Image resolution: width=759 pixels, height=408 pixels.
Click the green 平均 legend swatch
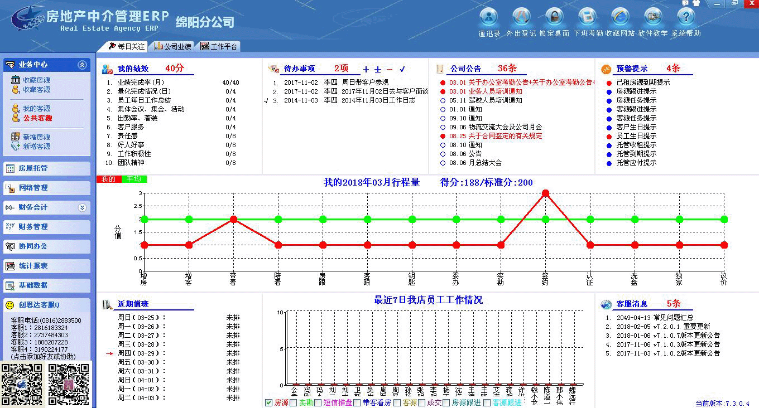click(x=134, y=179)
